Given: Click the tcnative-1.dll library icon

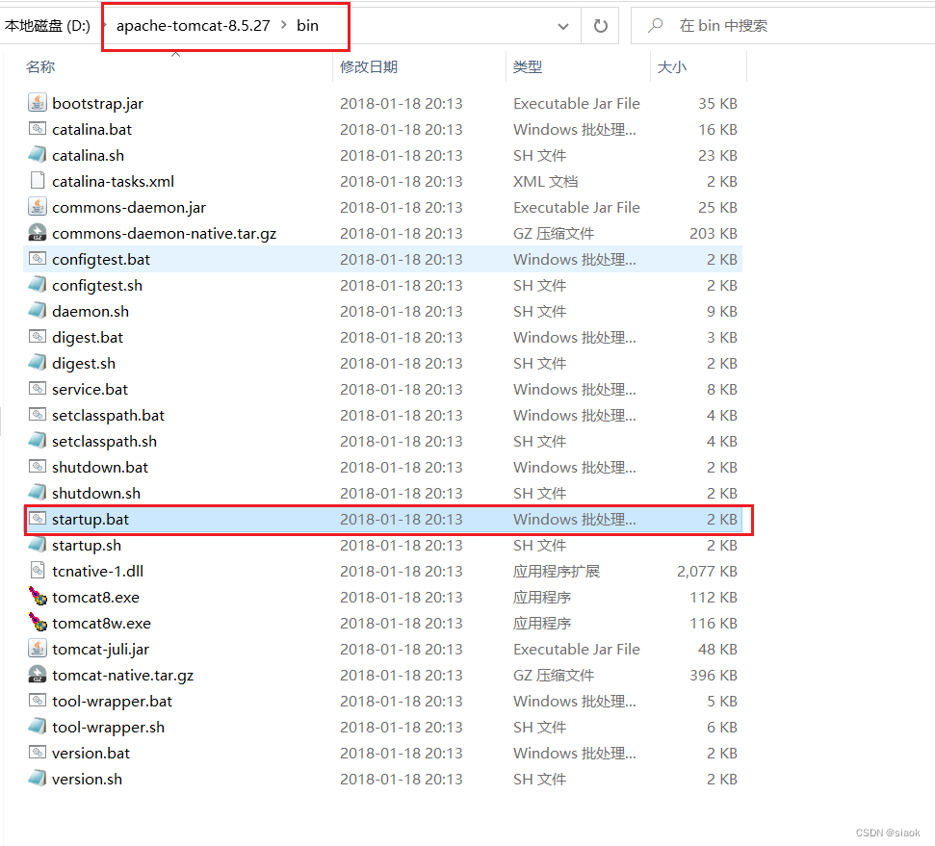Looking at the screenshot, I should click(37, 571).
